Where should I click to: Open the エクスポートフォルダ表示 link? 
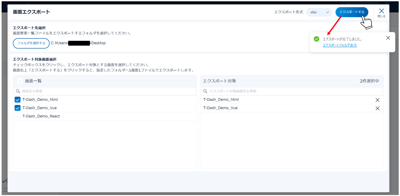pos(340,45)
